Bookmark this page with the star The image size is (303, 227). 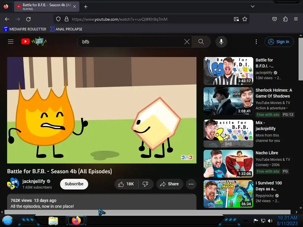point(245,19)
